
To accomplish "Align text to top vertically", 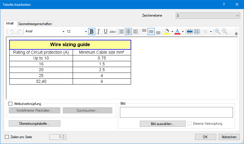I will coord(144,31).
